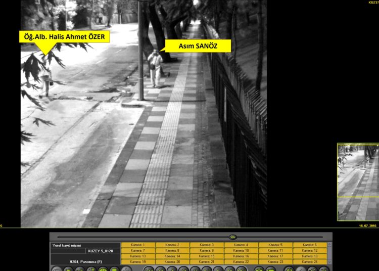
Task: Switch to Kamera 2 feed
Action: click(x=172, y=245)
